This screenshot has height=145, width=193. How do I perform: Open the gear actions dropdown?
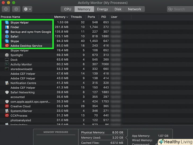27,9
